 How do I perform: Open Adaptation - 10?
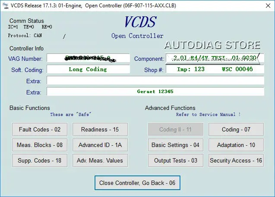point(236,145)
